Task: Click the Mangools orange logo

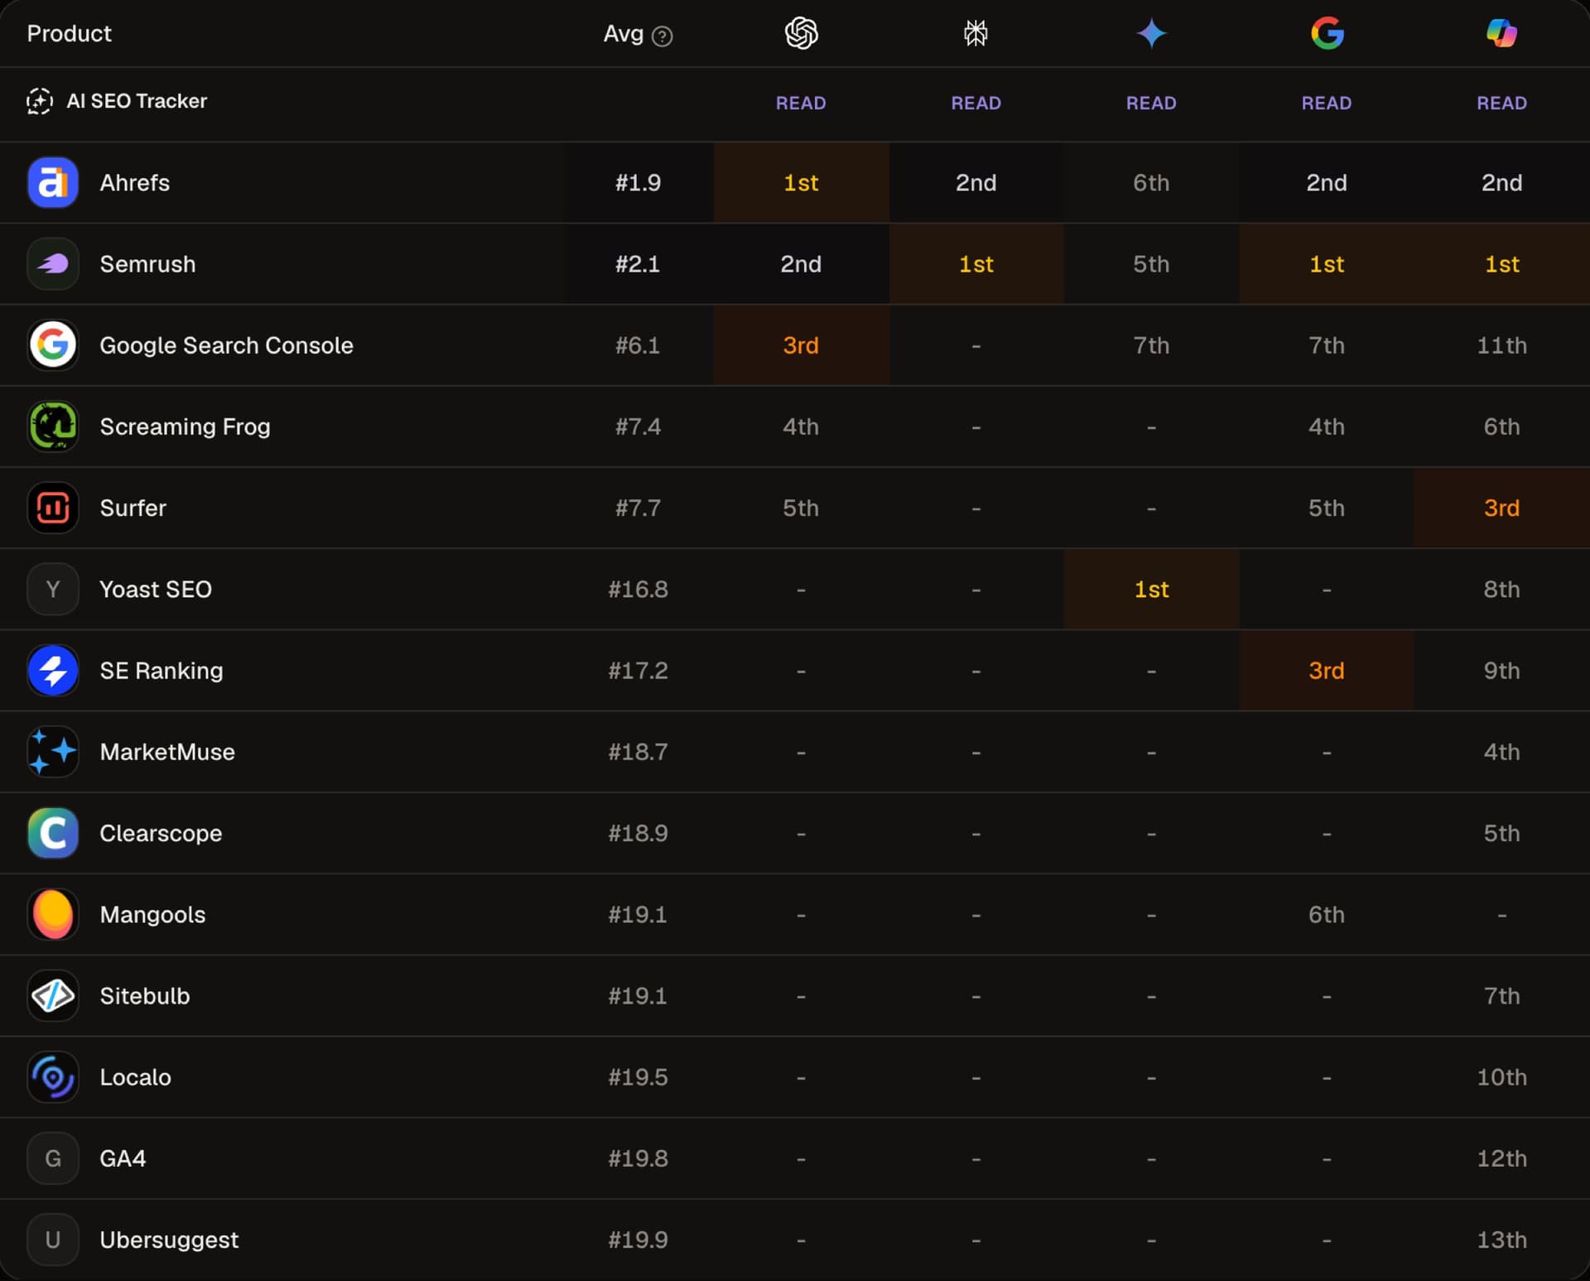Action: [x=53, y=913]
